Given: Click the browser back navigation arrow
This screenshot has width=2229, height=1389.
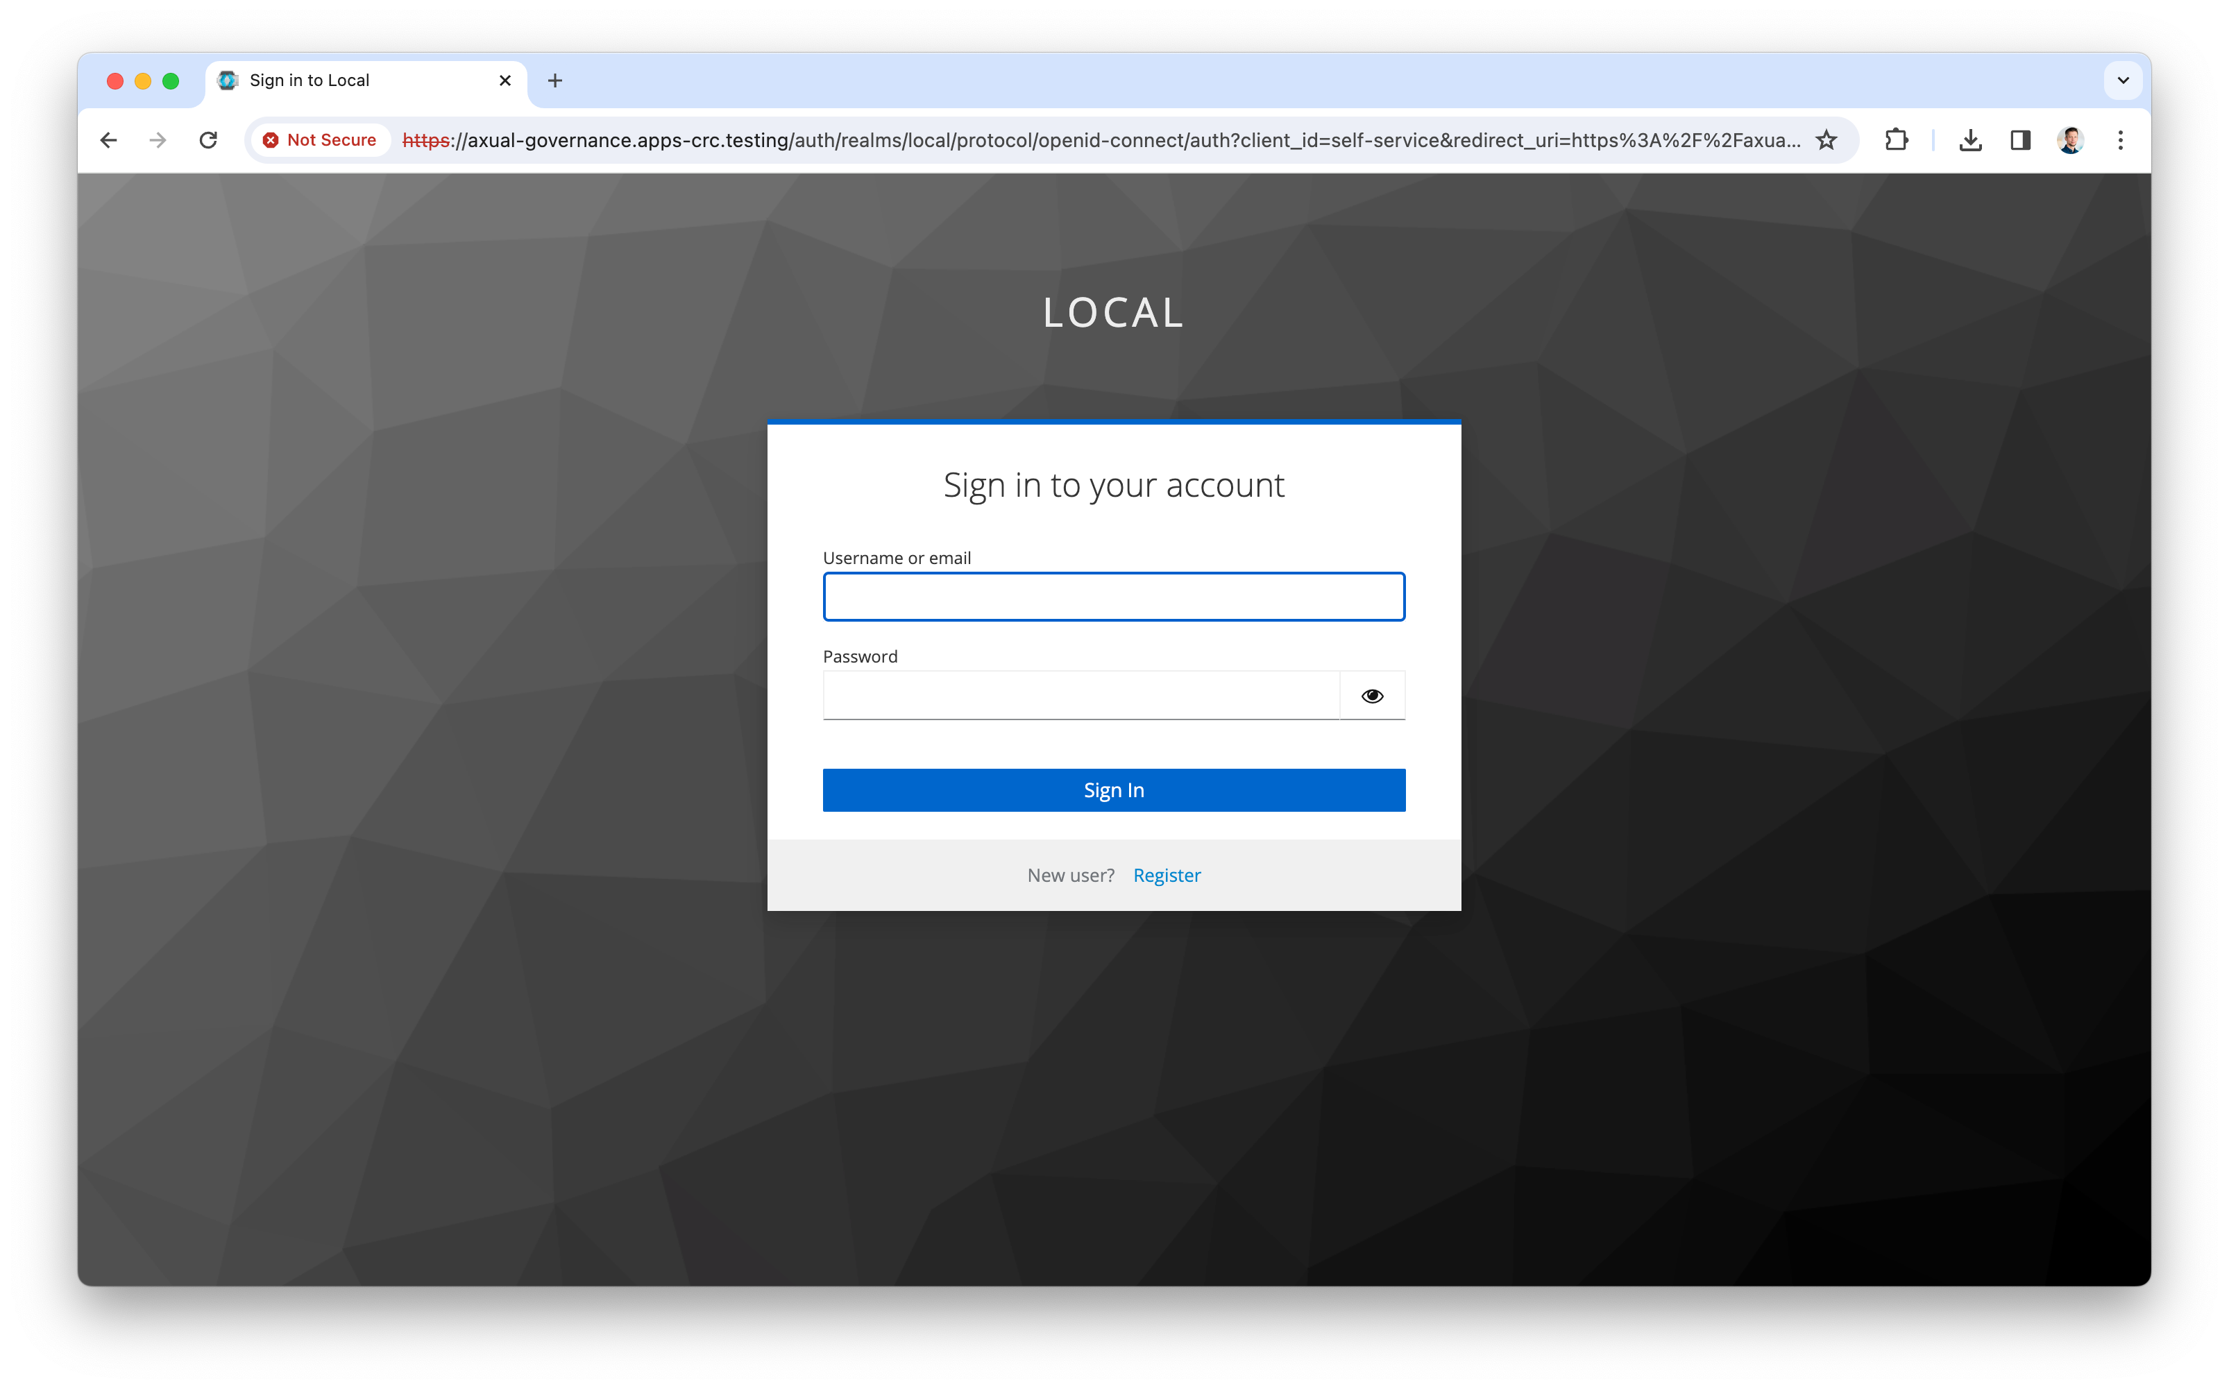Looking at the screenshot, I should coord(110,139).
